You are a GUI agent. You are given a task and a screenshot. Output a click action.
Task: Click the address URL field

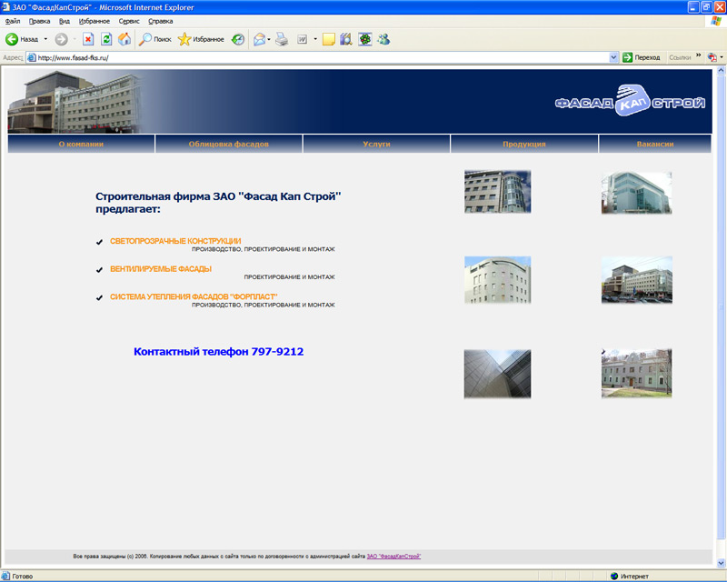tap(323, 57)
